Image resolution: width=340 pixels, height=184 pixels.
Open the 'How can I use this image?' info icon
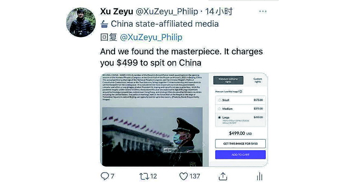(241, 92)
